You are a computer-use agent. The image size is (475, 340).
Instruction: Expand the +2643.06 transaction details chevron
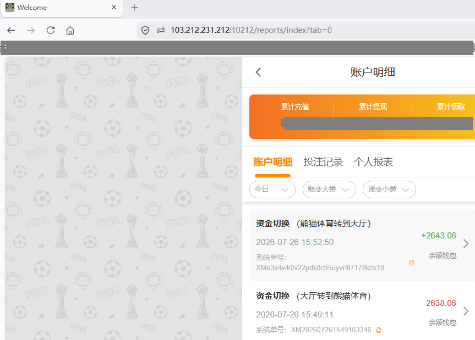click(x=466, y=243)
